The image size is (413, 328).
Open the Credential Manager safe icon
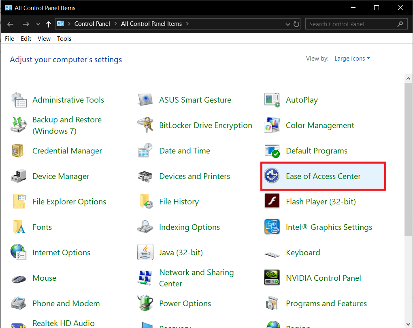click(18, 151)
